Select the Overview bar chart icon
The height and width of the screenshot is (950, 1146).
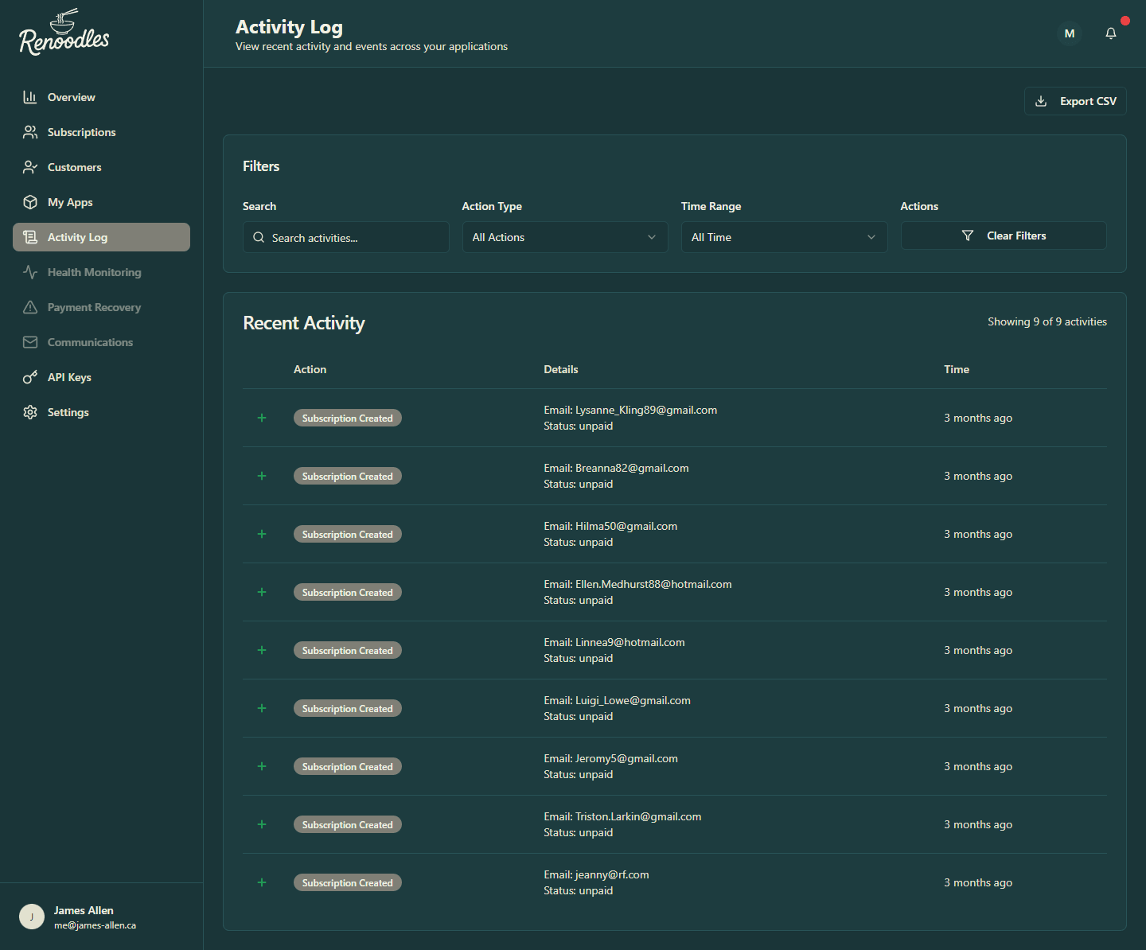30,96
